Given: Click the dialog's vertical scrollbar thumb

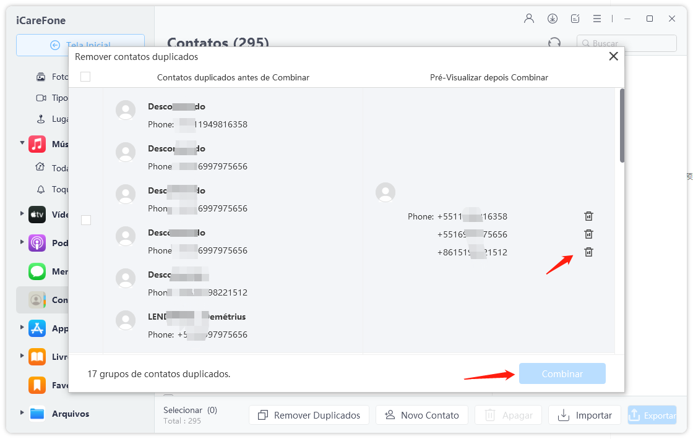Looking at the screenshot, I should [622, 126].
